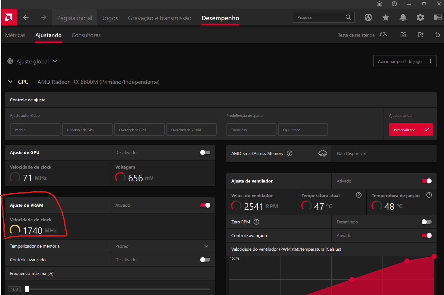Toggle Ajuste de VRAM switch
444x295 pixels.
[205, 205]
